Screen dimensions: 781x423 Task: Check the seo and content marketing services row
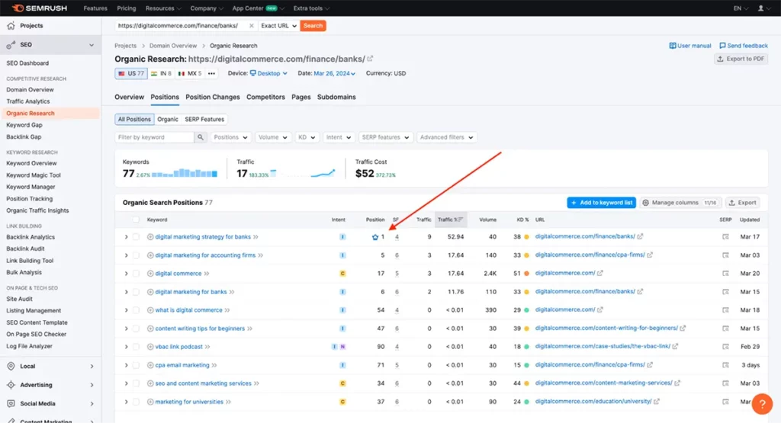pos(136,383)
